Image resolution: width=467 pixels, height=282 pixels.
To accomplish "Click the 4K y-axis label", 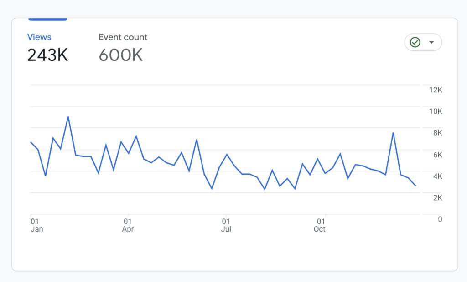I will click(438, 176).
